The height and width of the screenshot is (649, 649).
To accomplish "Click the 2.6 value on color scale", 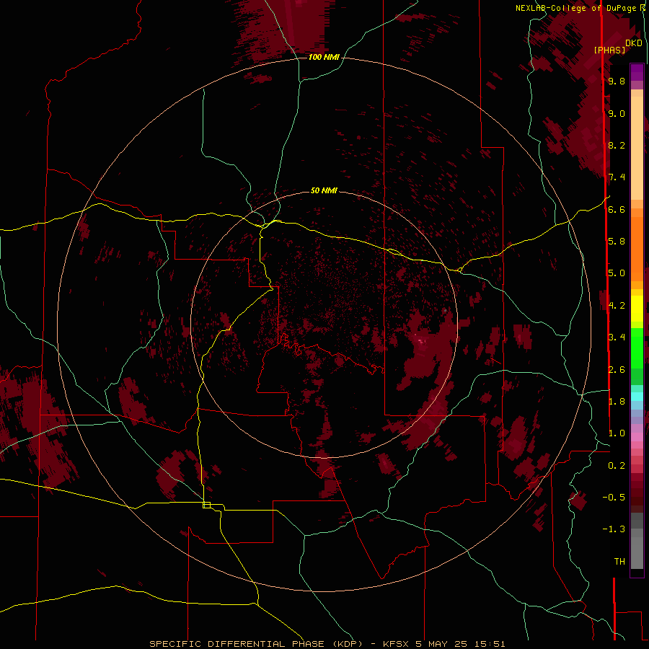I will pyautogui.click(x=617, y=369).
